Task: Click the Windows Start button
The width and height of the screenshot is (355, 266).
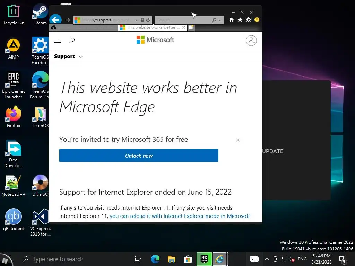Action: point(6,259)
